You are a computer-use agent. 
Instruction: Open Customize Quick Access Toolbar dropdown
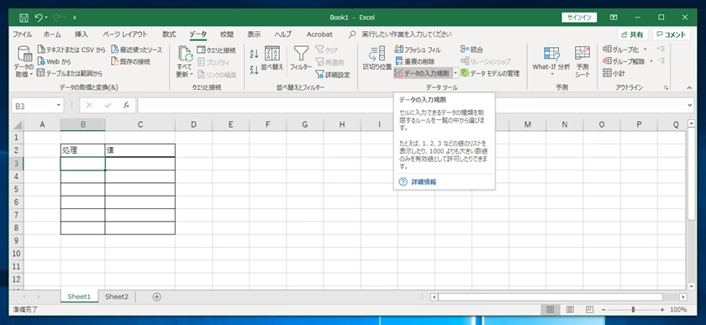74,18
